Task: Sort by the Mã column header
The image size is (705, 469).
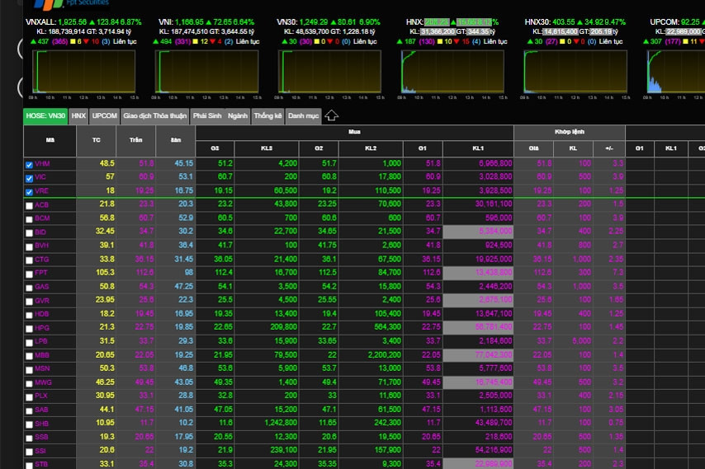Action: point(50,140)
